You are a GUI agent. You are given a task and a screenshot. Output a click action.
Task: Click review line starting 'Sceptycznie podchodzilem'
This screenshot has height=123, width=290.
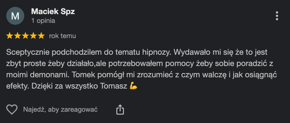pyautogui.click(x=137, y=52)
